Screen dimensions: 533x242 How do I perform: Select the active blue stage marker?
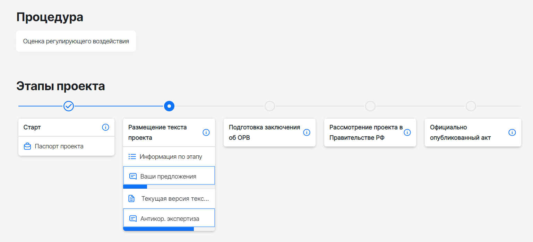coord(169,106)
